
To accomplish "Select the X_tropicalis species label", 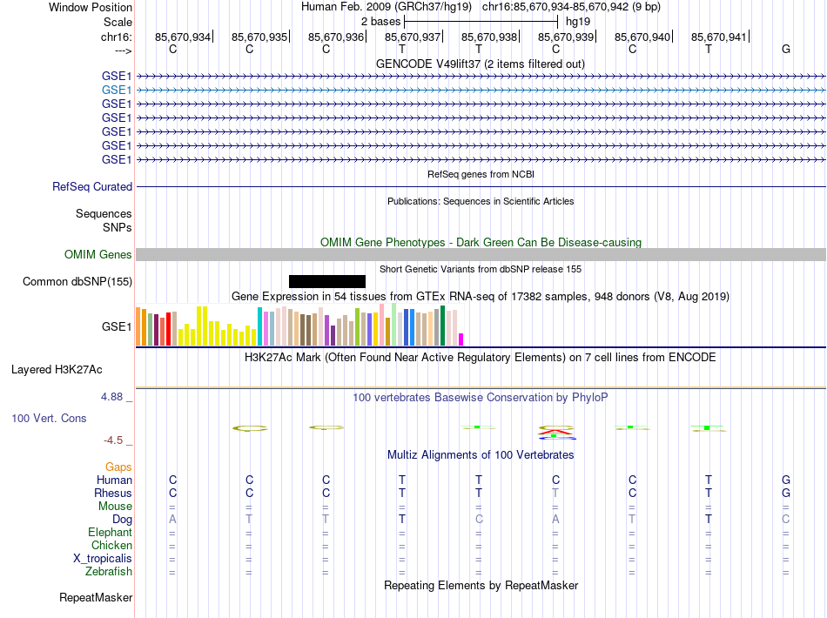I will tap(103, 559).
